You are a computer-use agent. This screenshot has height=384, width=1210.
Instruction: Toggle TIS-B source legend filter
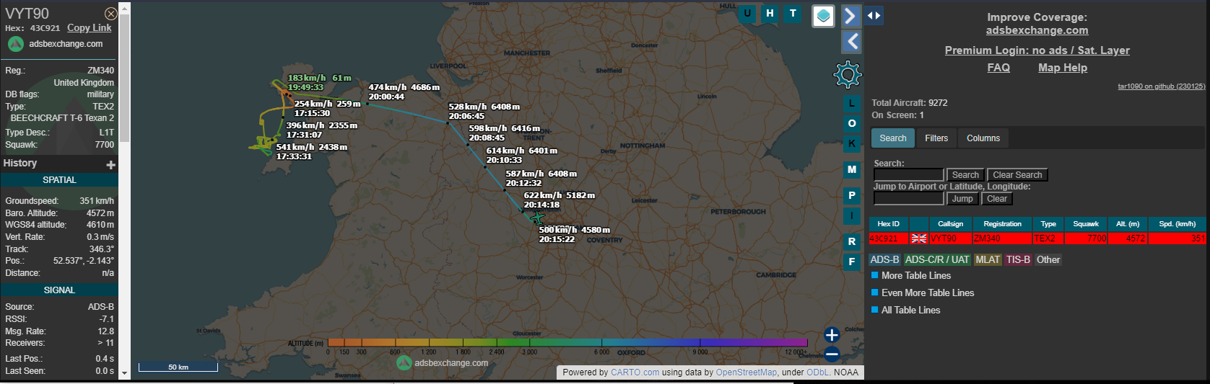point(1018,260)
